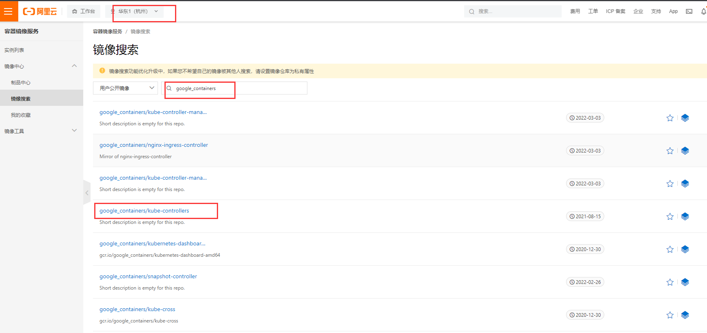Star the kube-cross repo
The image size is (707, 333).
click(670, 315)
